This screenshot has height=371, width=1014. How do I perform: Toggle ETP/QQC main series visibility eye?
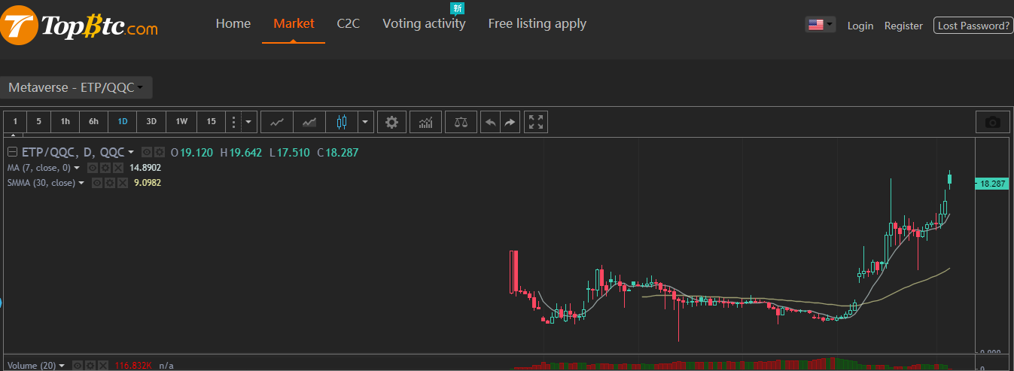pyautogui.click(x=147, y=152)
